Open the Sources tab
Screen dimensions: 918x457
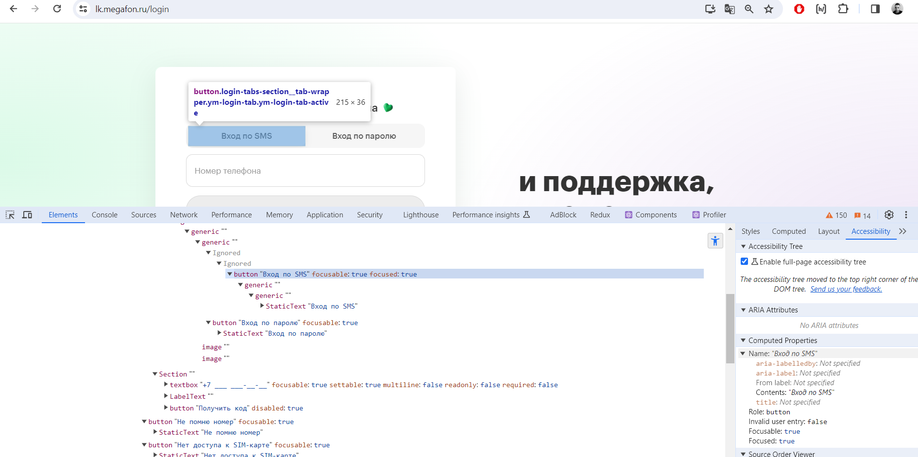(144, 215)
